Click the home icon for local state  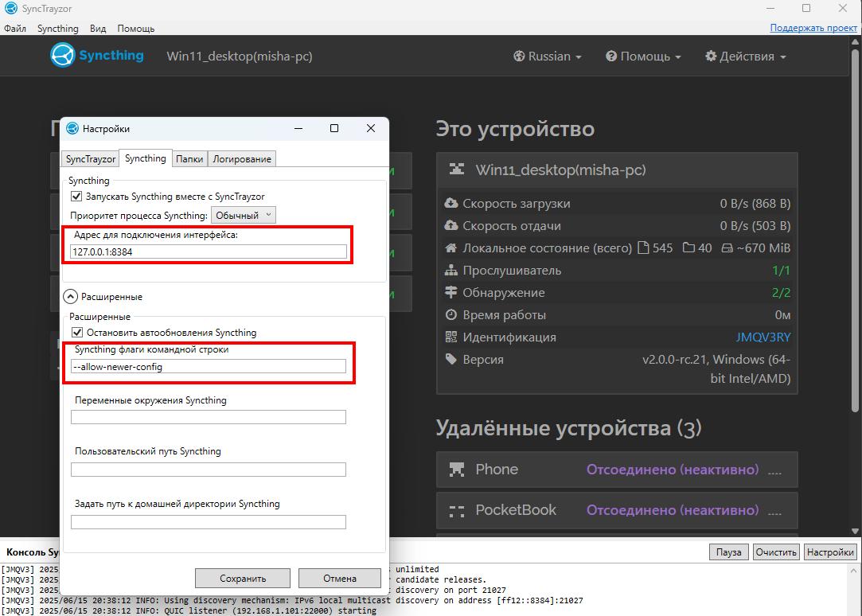click(x=451, y=248)
